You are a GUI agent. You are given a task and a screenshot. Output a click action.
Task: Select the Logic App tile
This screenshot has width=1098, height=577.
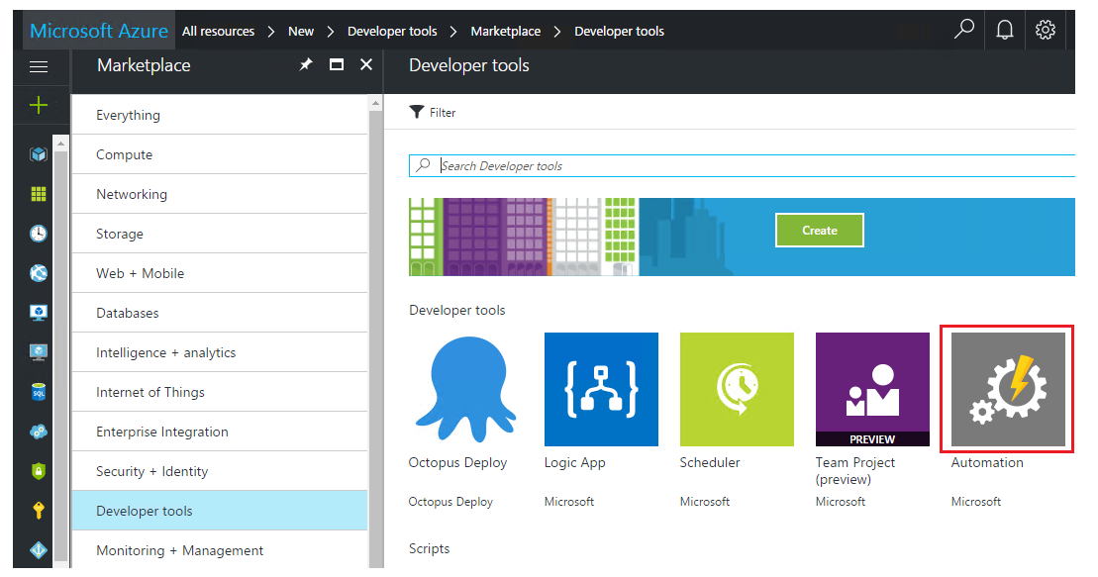[602, 389]
